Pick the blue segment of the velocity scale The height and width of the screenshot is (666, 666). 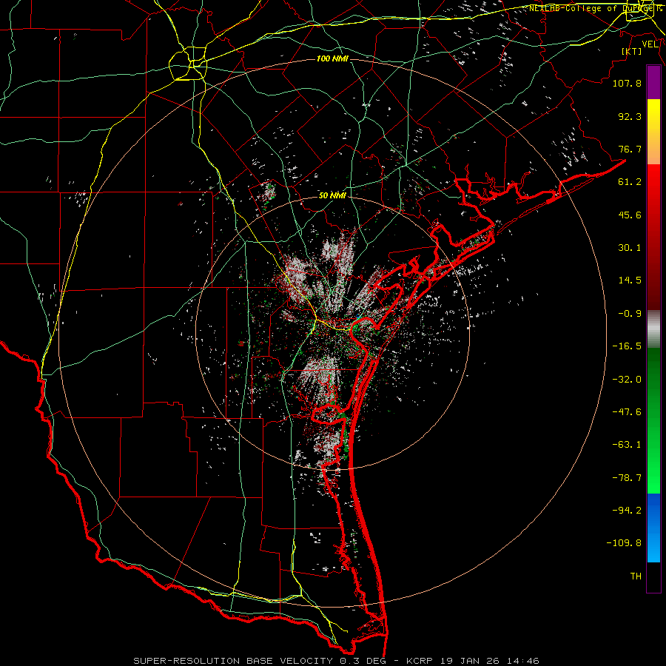pos(653,528)
